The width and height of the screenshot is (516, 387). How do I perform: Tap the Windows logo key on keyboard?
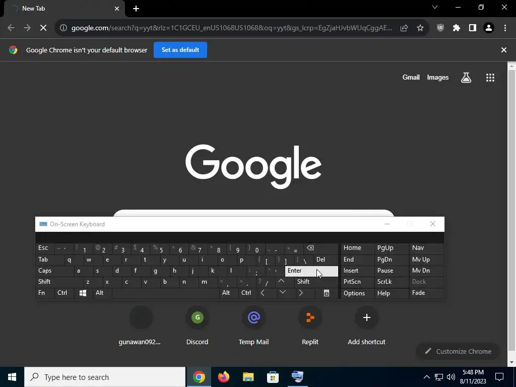click(83, 293)
